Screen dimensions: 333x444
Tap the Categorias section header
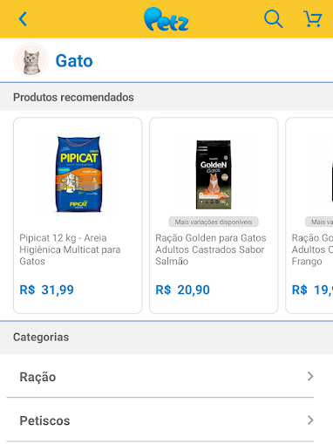[x=41, y=338]
